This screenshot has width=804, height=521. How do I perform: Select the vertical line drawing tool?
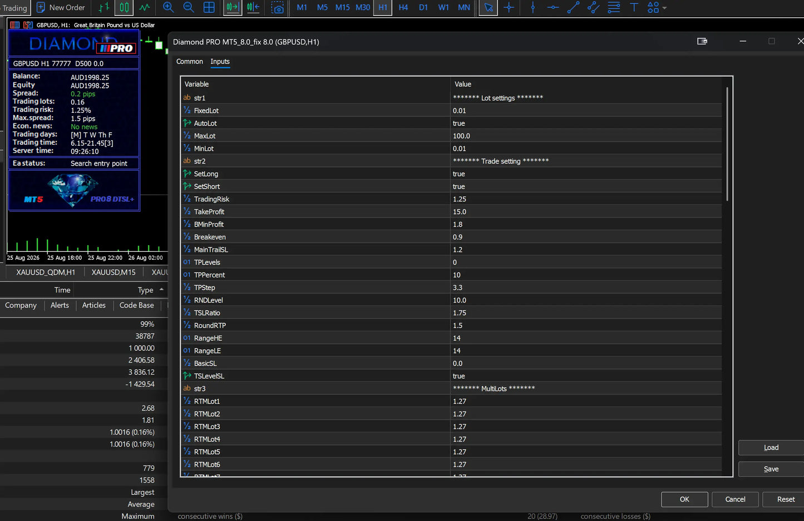pyautogui.click(x=532, y=8)
